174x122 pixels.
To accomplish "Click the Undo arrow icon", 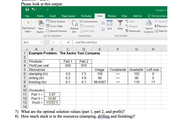I will point(33,9).
